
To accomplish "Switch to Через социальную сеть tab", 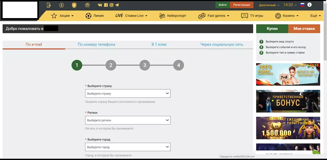I will [x=222, y=44].
